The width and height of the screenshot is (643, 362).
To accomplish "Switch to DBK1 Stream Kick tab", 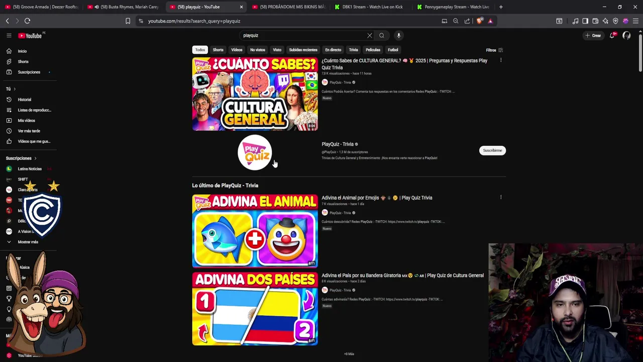I will click(372, 7).
